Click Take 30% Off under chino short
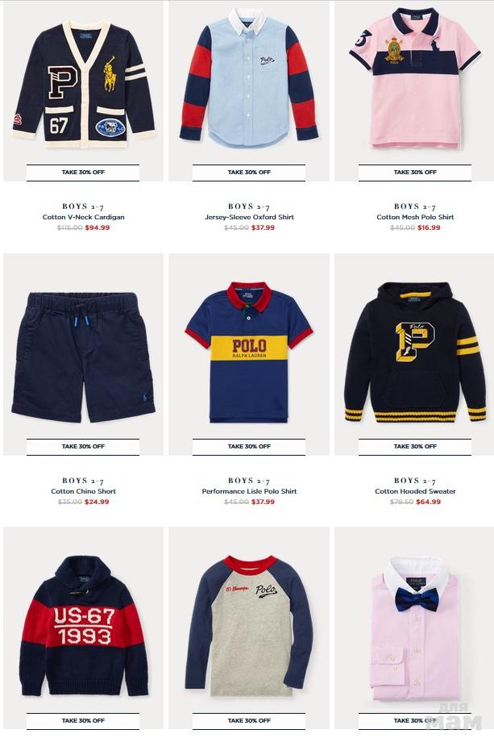Screen dimensions: 494x742 [x=83, y=447]
